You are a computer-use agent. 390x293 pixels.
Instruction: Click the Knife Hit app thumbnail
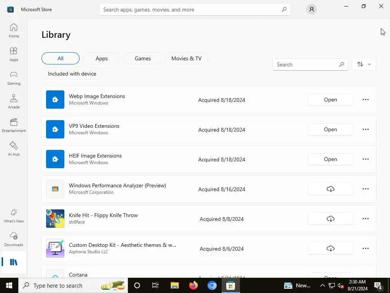55,219
